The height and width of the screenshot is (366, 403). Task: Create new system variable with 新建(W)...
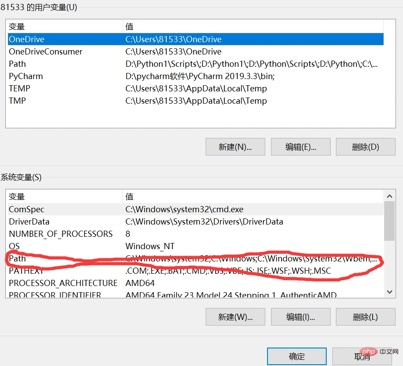235,317
